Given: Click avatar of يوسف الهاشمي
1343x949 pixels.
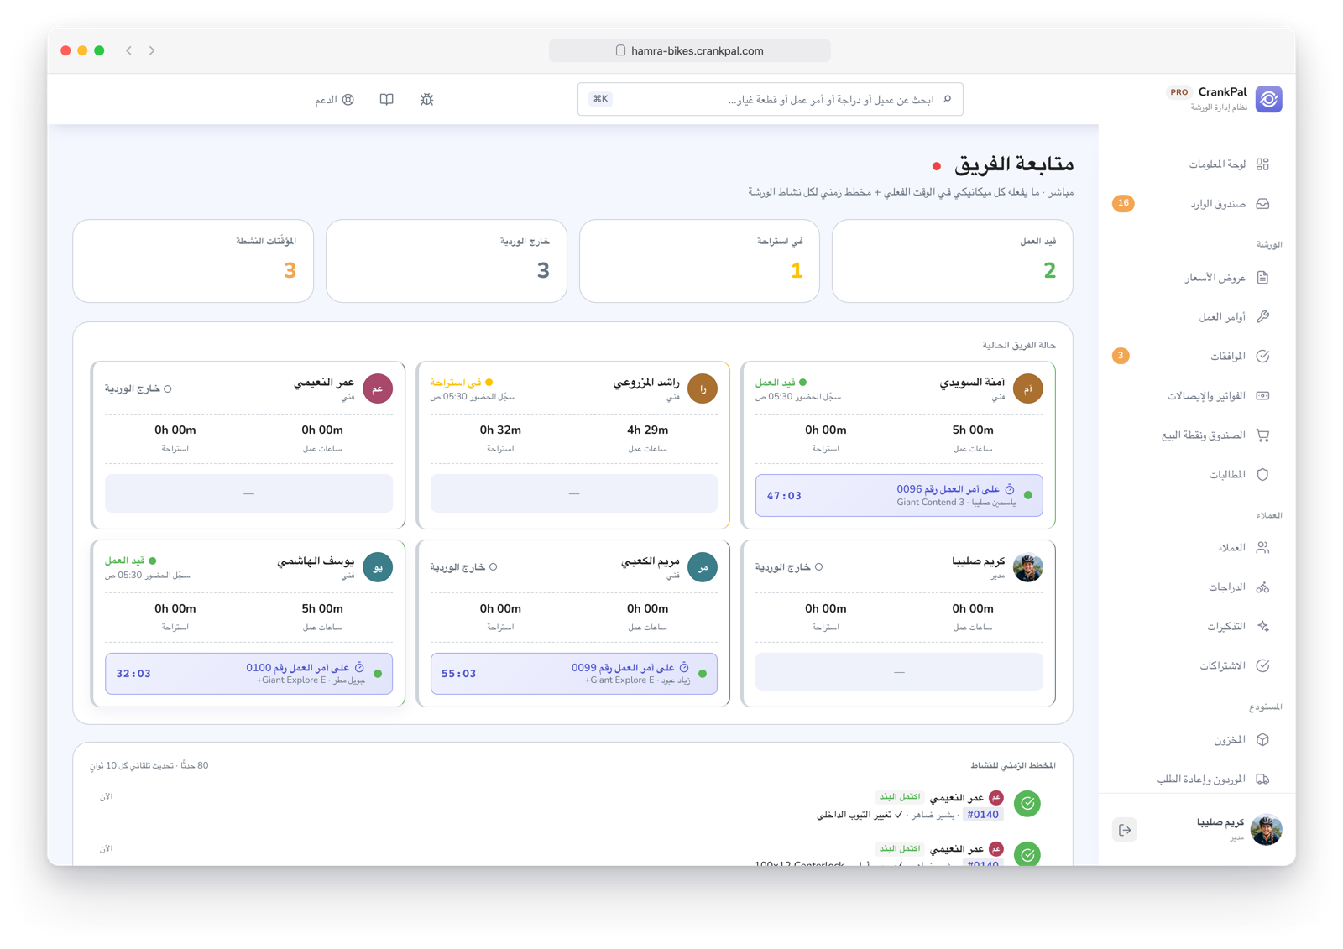Looking at the screenshot, I should pos(378,567).
